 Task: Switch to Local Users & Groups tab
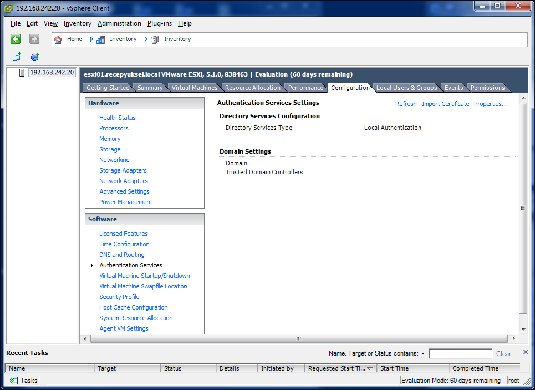(406, 88)
